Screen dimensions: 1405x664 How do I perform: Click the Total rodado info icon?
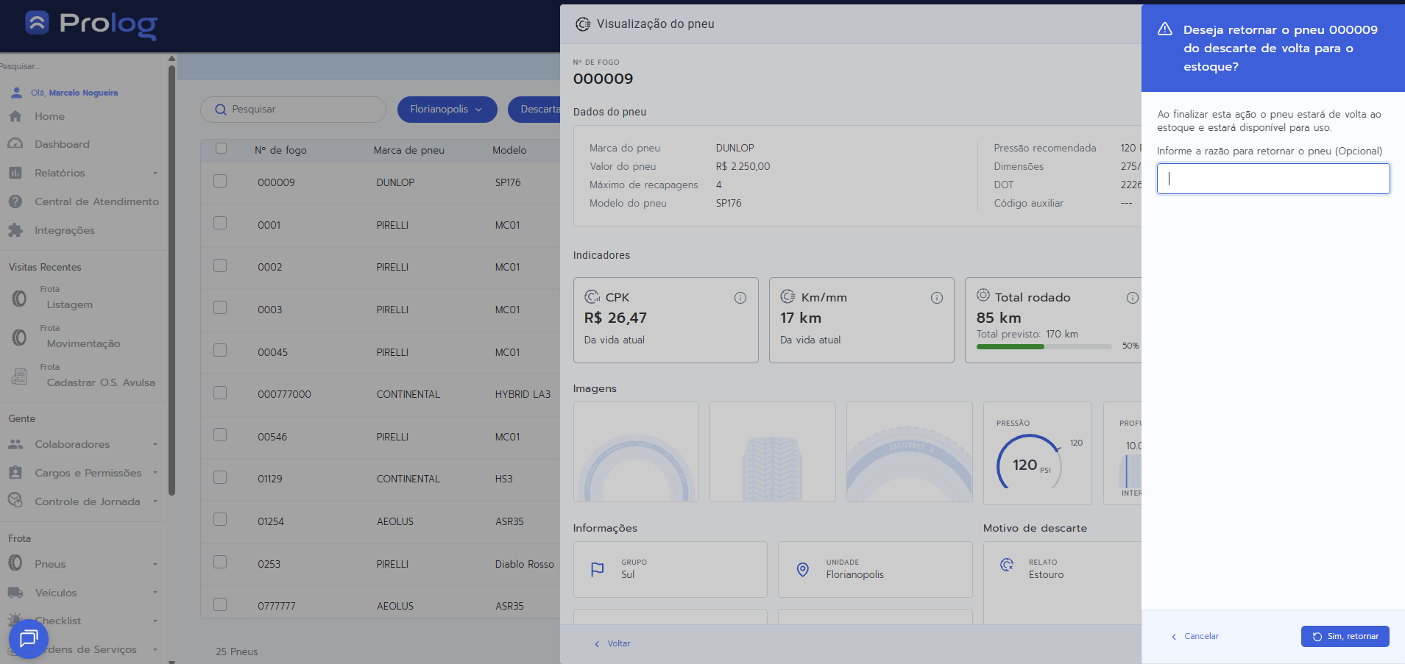pos(1132,298)
